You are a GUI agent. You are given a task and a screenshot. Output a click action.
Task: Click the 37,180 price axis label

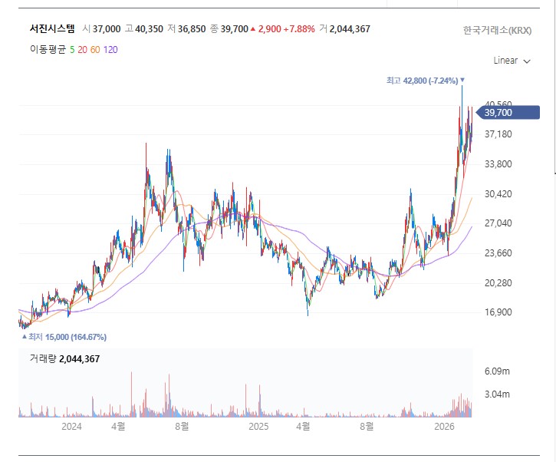coord(498,134)
